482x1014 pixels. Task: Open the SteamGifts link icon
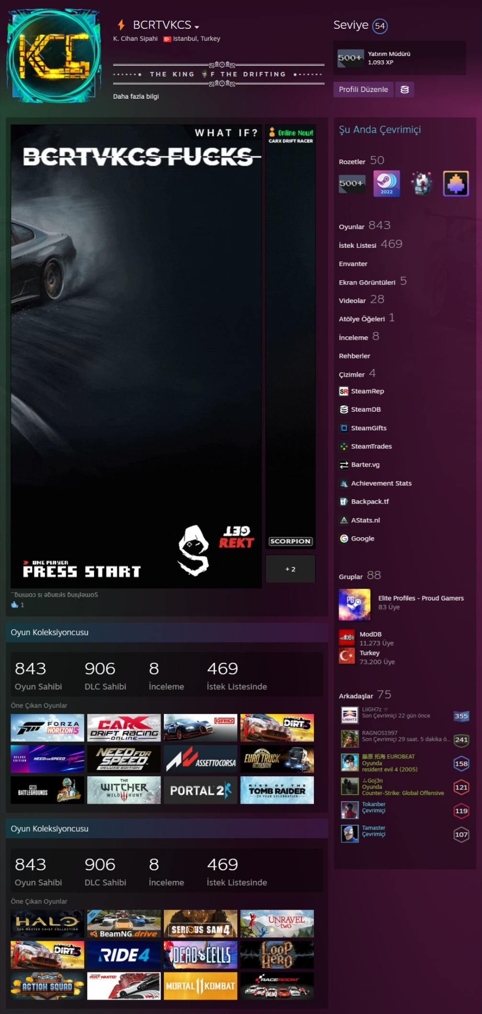pos(344,428)
